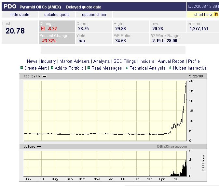
Task: Click the 52 week range 2.19 to 28.00
Action: 165,41
